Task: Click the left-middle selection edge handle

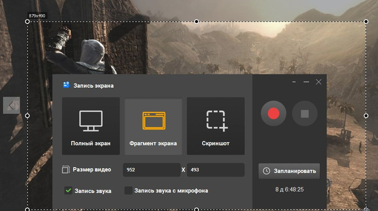Action: point(28,115)
